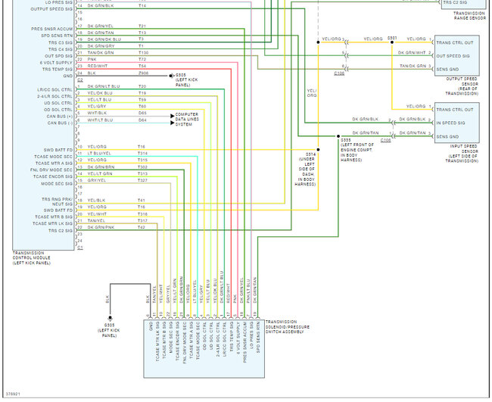This screenshot has height=402, width=492.
Task: Select the 'TRS C3 SIG' pin label
Action: [61, 42]
